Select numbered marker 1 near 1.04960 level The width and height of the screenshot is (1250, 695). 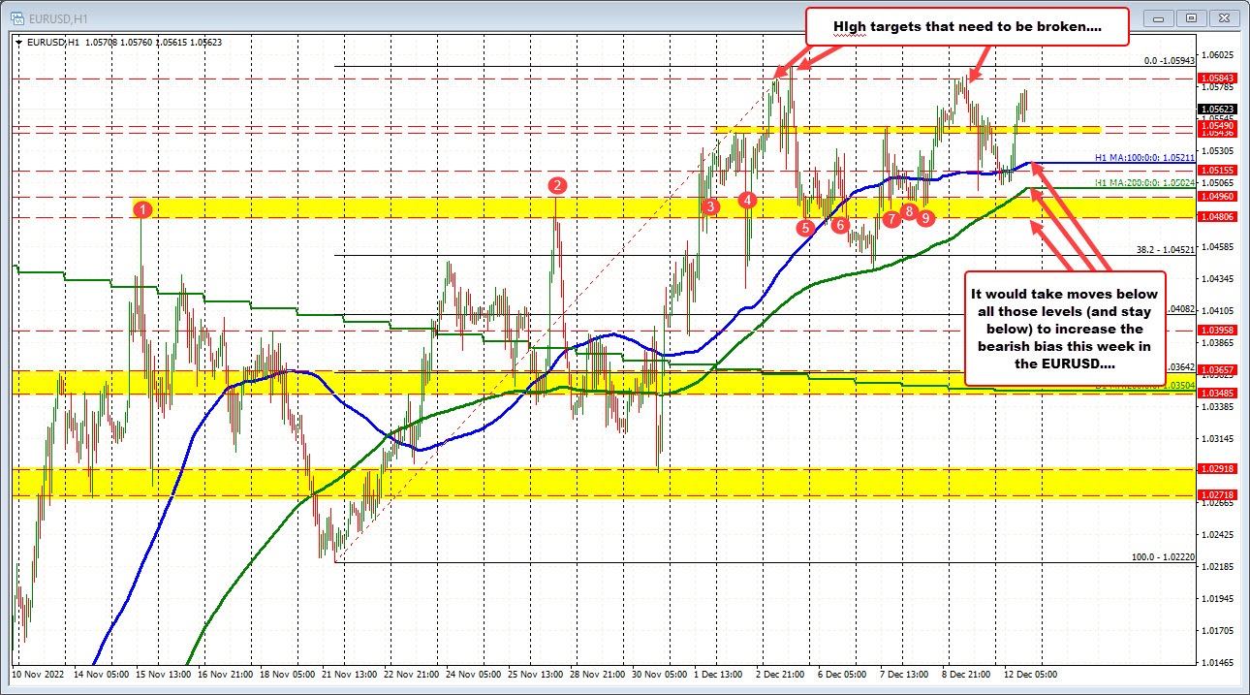click(x=143, y=208)
